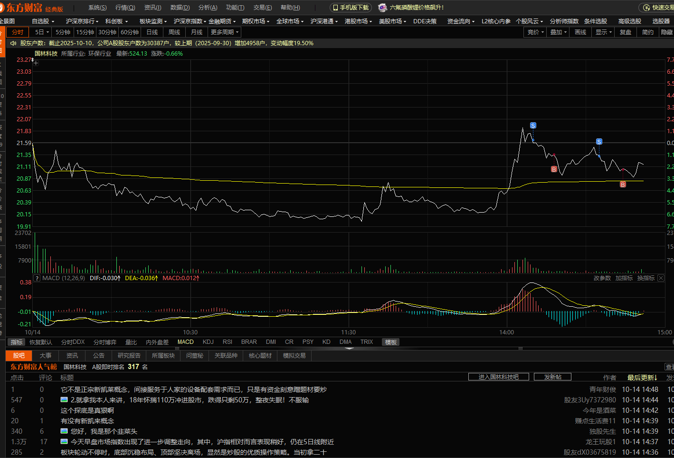This screenshot has width=674, height=458.
Task: Expand the 更多周期 dropdown
Action: [x=225, y=32]
